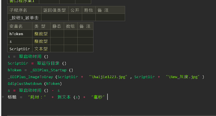
Task: Toggle the 静态 cell for the hToken variable
Action: 57,34
